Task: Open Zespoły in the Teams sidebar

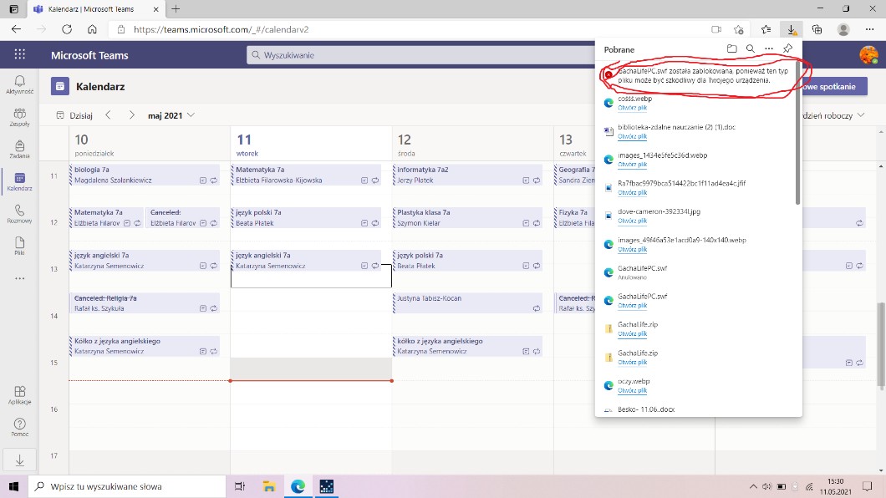Action: pos(19,115)
